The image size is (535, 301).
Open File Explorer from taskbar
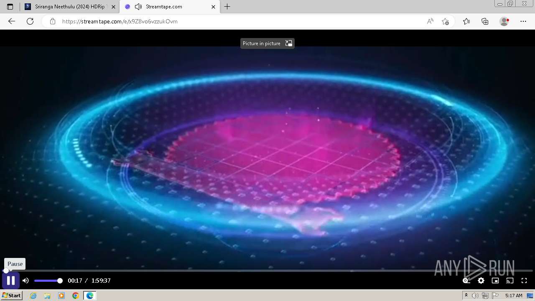click(47, 296)
